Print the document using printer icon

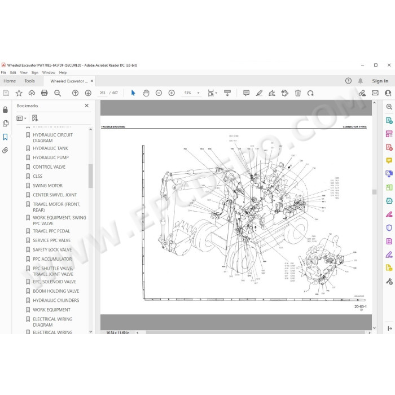point(45,93)
